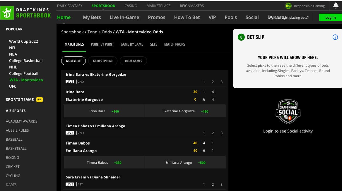Open NBA in Popular list
Image resolution: width=342 pixels, height=191 pixels.
tap(13, 54)
